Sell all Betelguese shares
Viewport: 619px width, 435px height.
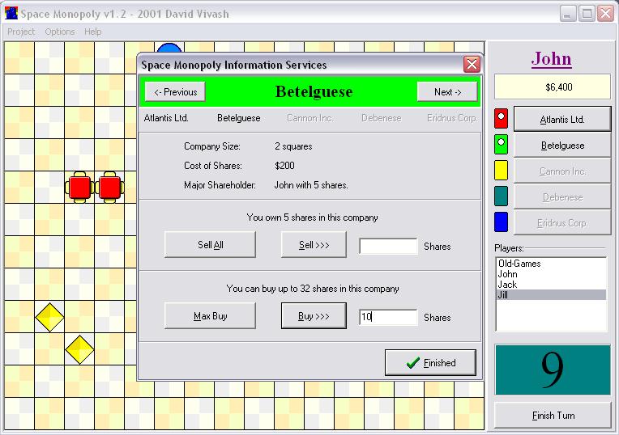tap(210, 245)
